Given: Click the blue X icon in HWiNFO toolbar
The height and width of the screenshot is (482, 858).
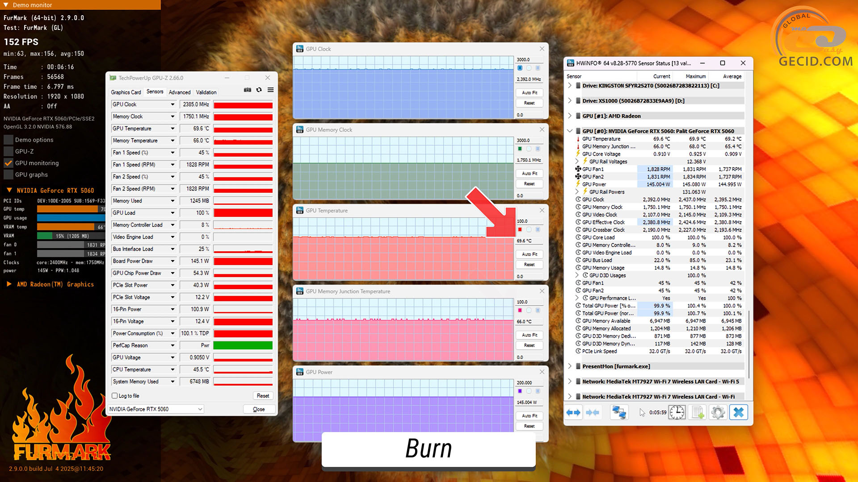Looking at the screenshot, I should [739, 412].
